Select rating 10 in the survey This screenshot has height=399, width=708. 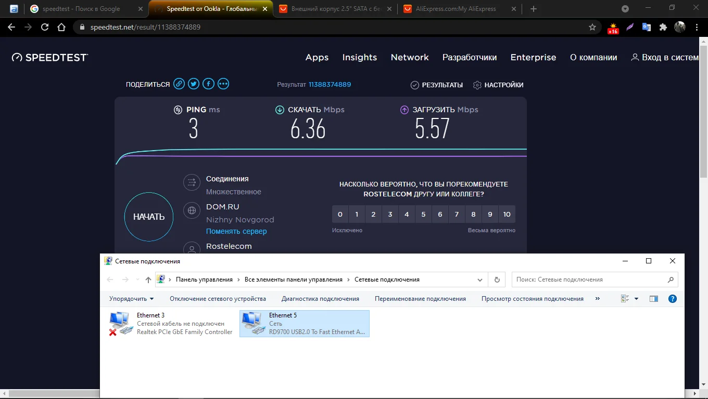[507, 214]
